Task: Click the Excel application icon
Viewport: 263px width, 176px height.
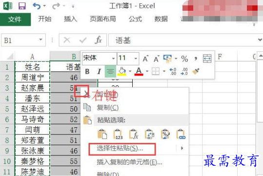Action: point(8,6)
